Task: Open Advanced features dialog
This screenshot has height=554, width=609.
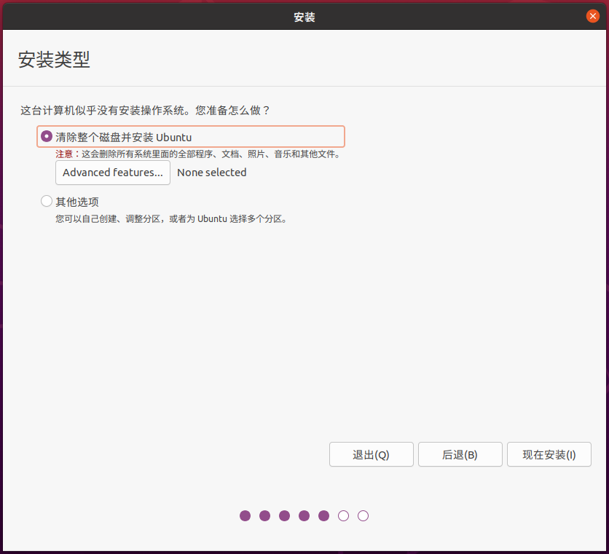Action: point(113,173)
